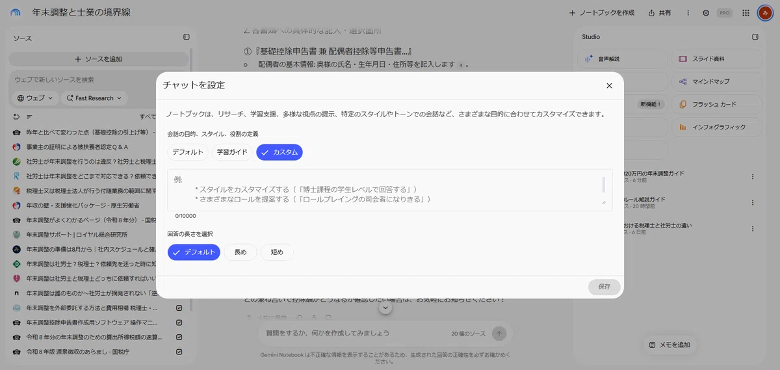This screenshot has width=780, height=370.
Task: Click the refresh sources icon
Action: click(17, 116)
